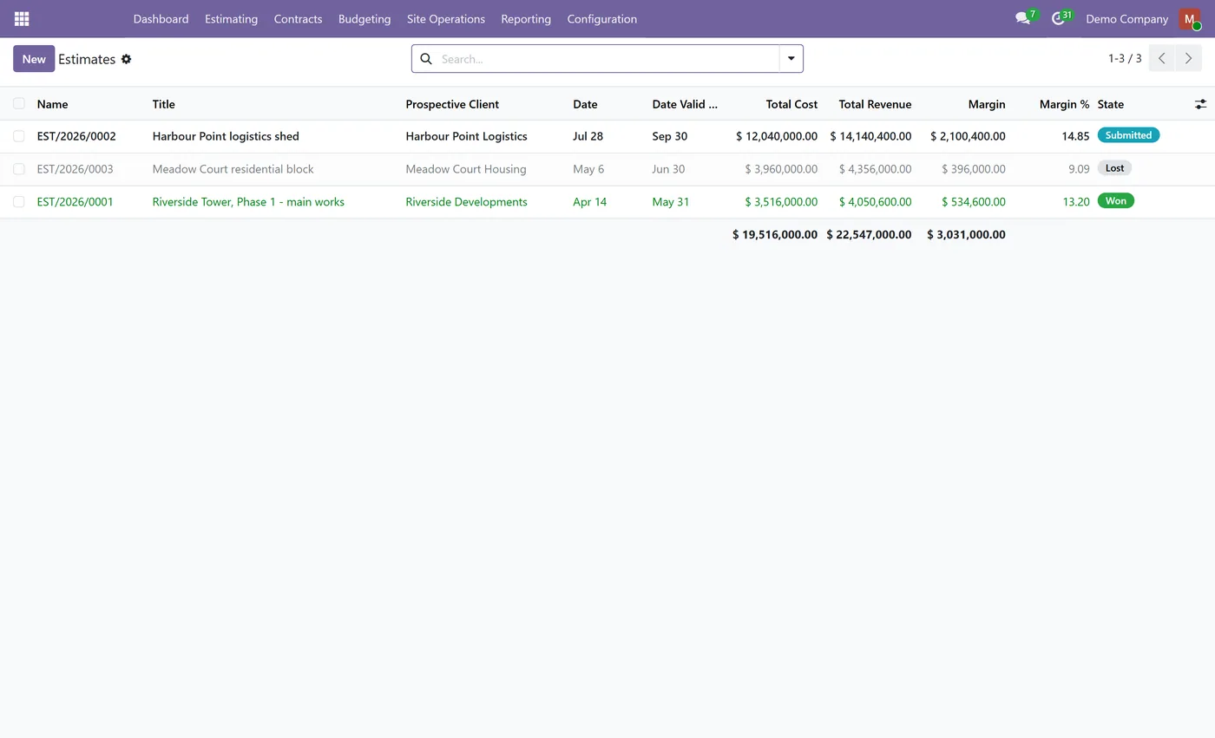Image resolution: width=1215 pixels, height=738 pixels.
Task: Go to the previous page of records
Action: pos(1162,59)
